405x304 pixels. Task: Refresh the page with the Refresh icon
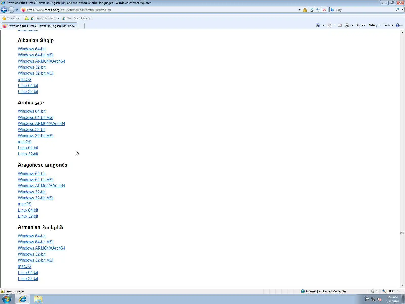pos(318,10)
